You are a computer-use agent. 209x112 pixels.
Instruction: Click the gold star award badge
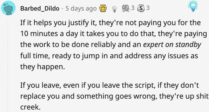(103, 8)
